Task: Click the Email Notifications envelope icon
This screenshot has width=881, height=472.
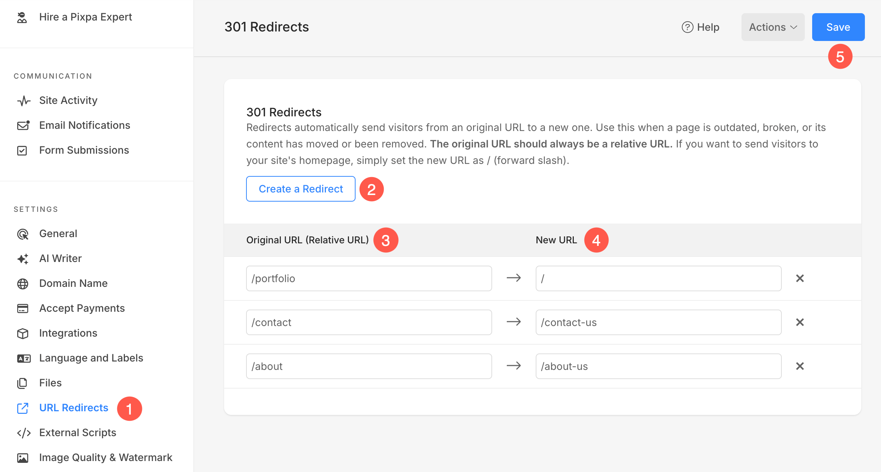Action: click(23, 126)
